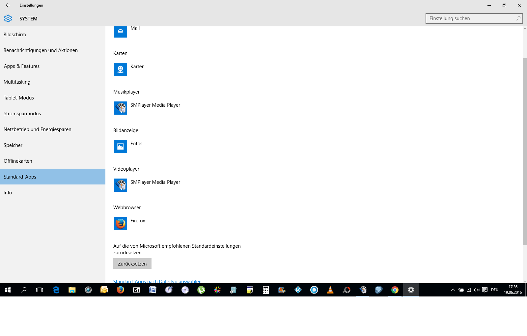The width and height of the screenshot is (527, 336).
Task: Switch to Google Chrome in taskbar
Action: tap(395, 290)
